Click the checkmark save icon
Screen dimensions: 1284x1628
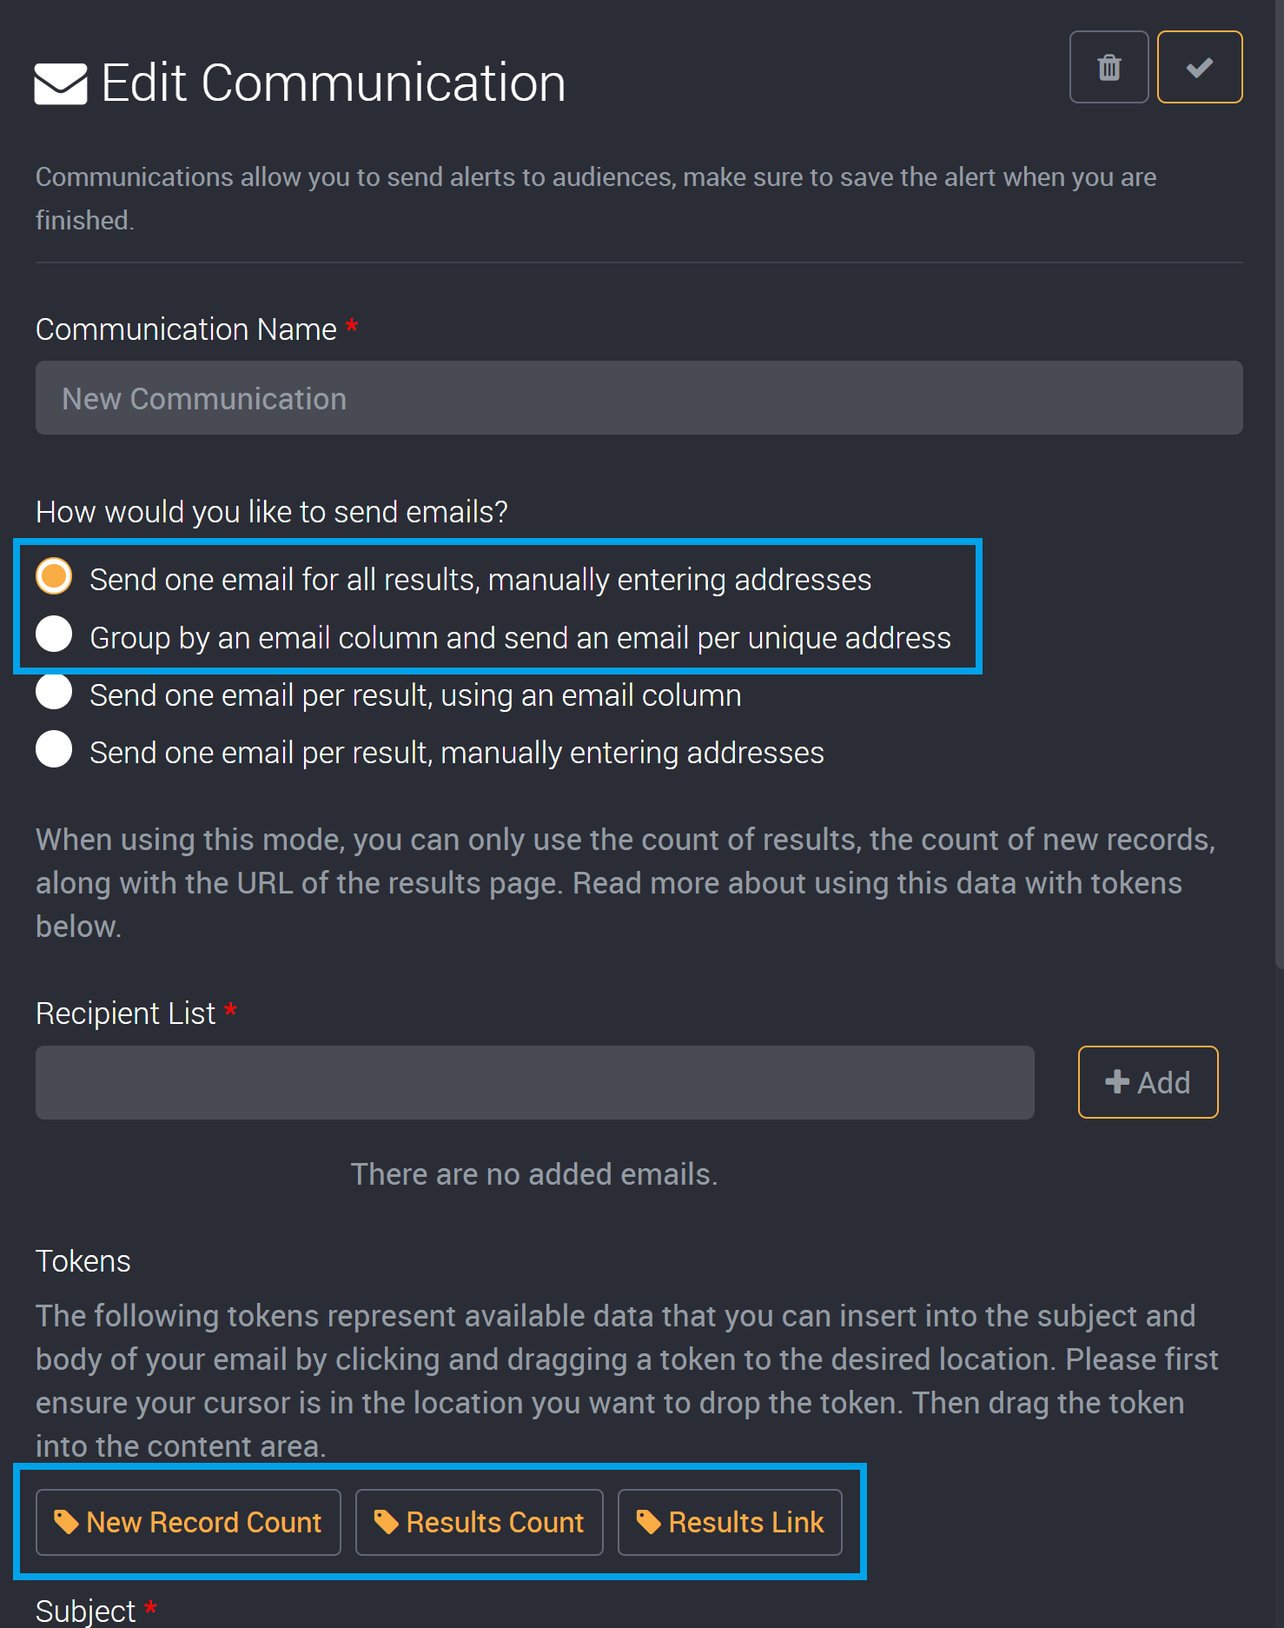click(1200, 66)
